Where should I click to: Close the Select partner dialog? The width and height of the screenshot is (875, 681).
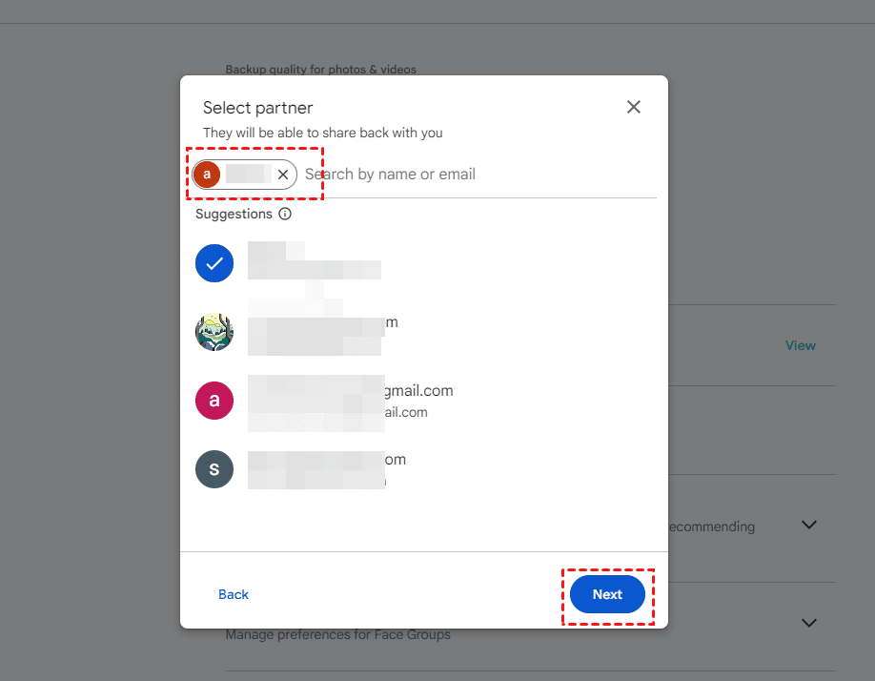[633, 107]
